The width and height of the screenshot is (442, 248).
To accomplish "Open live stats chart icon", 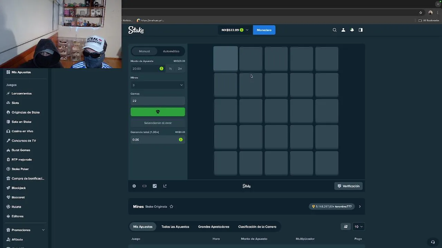I will 155,186.
